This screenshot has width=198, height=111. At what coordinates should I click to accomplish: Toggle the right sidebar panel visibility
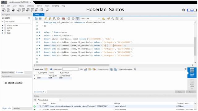click(x=195, y=10)
